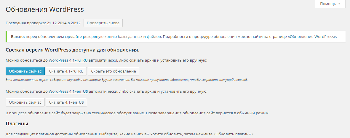Click the heading Свежая версия WordPress доступна для обновления
Viewport: 350px width, 138px height.
click(x=73, y=50)
